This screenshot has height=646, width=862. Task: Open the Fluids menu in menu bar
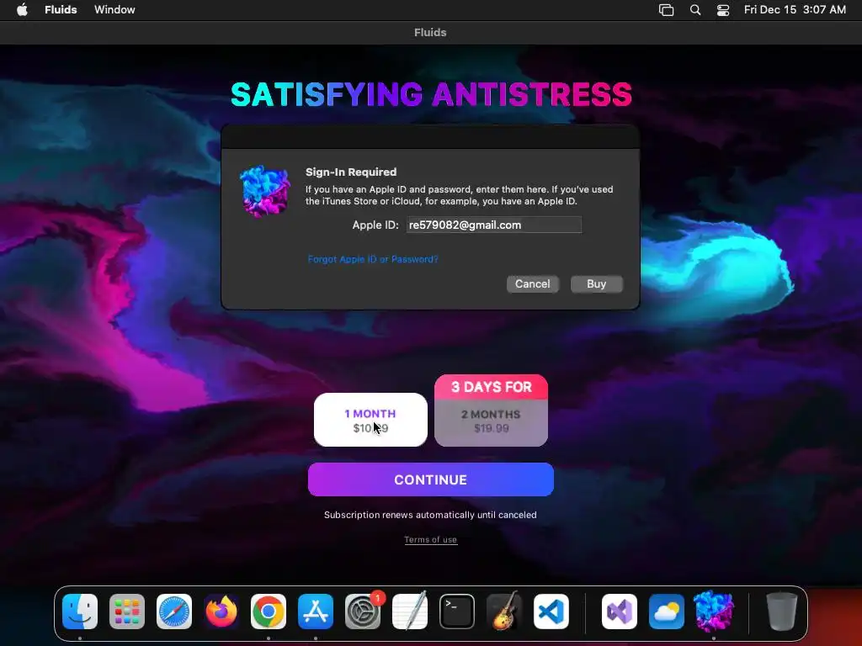(x=61, y=10)
